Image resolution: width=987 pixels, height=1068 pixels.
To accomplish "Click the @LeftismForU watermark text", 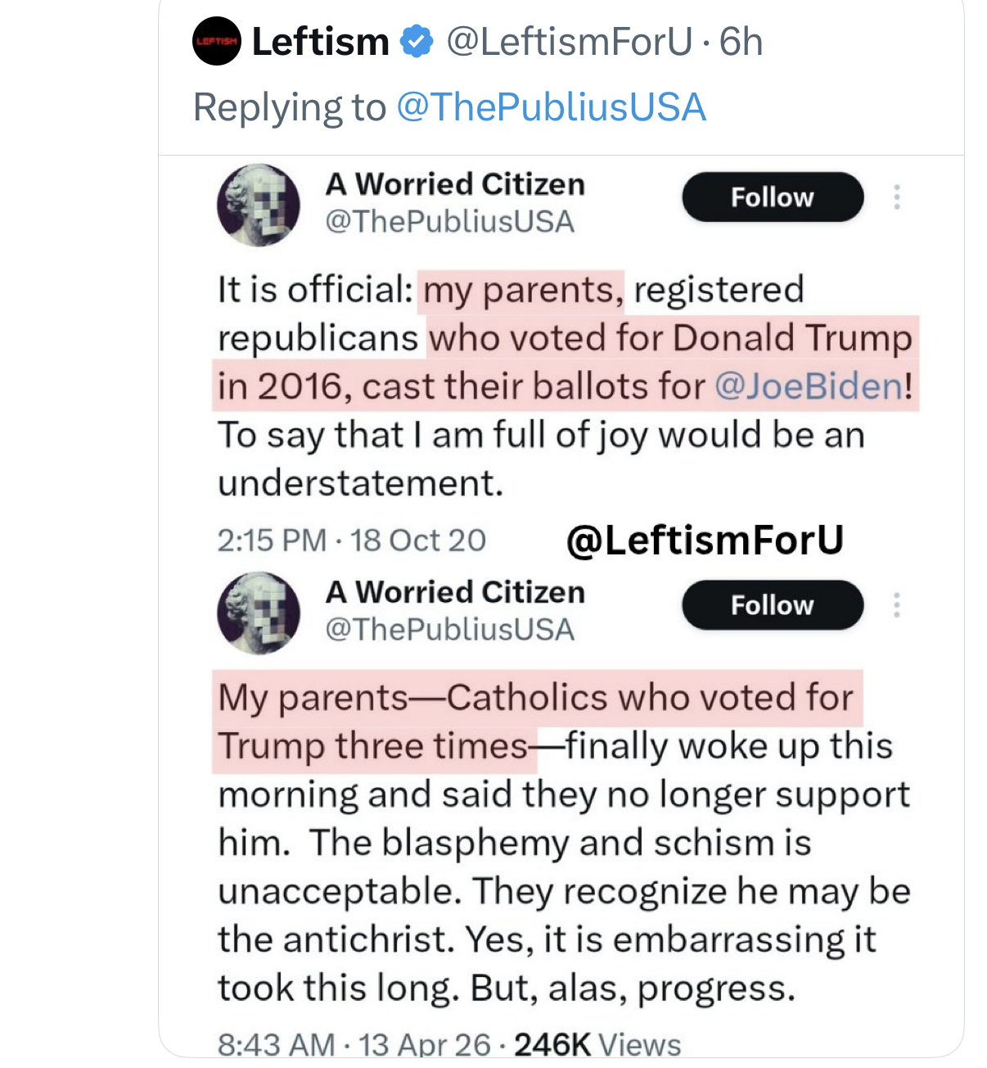I will [x=705, y=541].
